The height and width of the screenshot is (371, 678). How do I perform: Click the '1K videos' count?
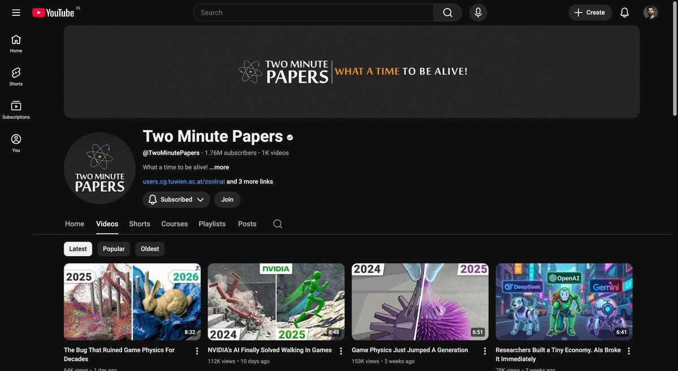coord(275,153)
